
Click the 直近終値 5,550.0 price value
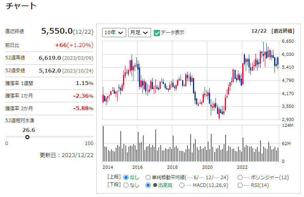pyautogui.click(x=57, y=31)
